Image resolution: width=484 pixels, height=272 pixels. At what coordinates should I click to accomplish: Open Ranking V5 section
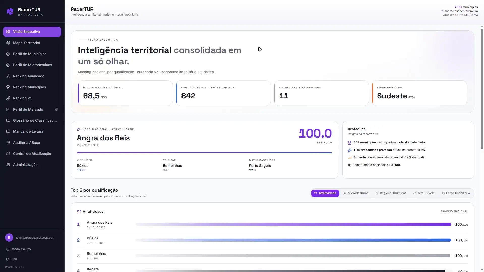tap(32, 98)
